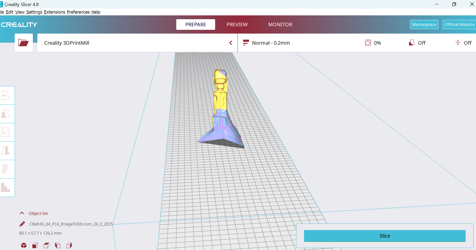Screen dimensions: 476x250
Task: Open the Extensions menu
Action: tap(55, 12)
